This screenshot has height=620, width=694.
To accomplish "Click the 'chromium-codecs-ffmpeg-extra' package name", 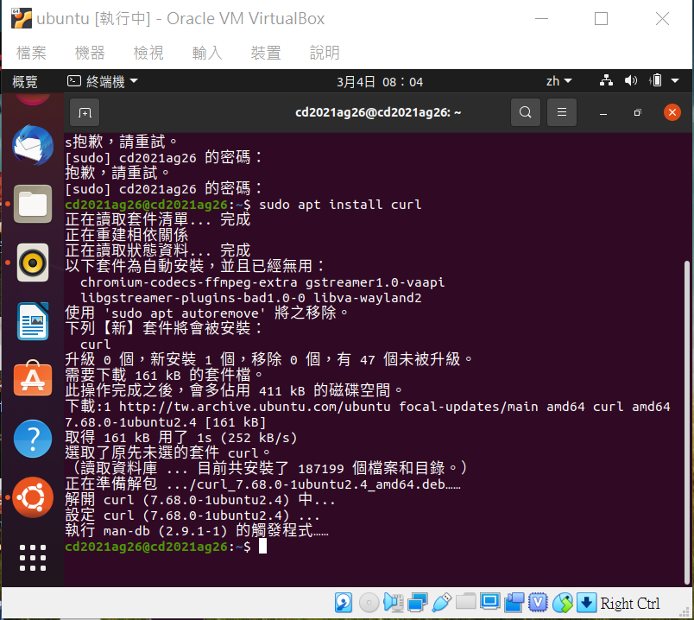I will tap(188, 282).
